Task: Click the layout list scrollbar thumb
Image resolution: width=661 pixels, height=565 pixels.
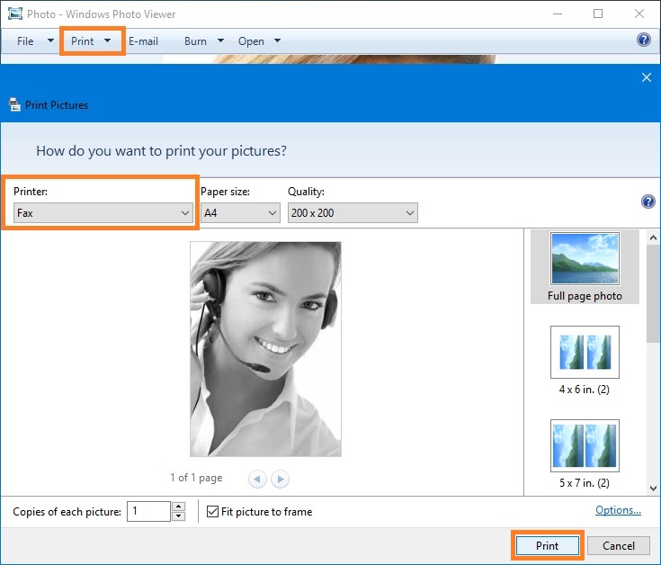Action: tap(654, 294)
